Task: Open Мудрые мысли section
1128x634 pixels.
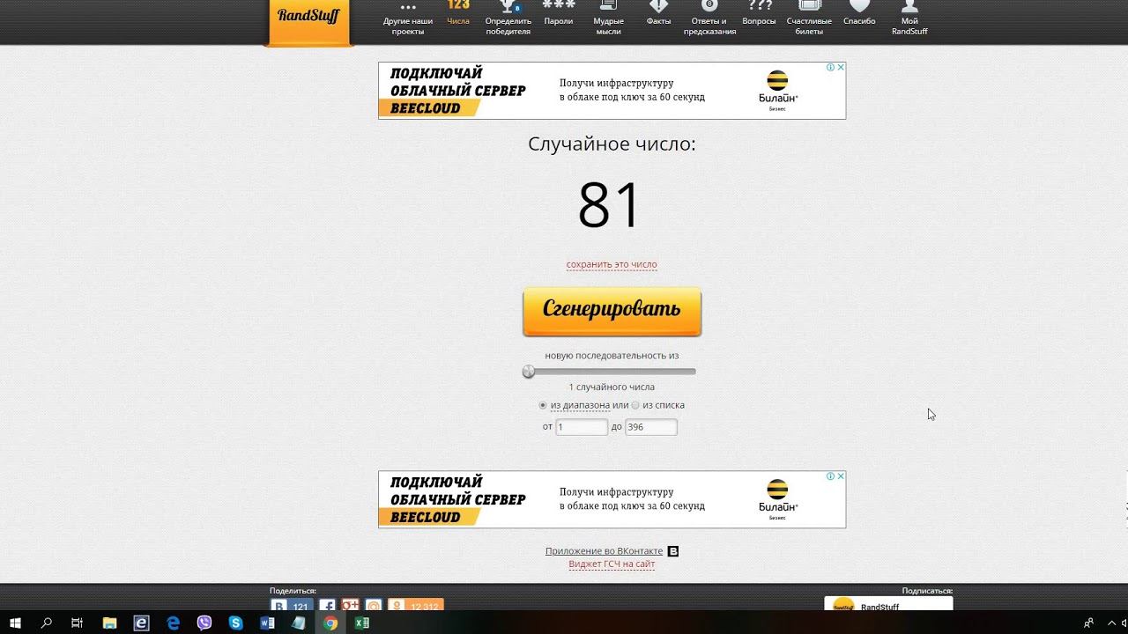Action: tap(609, 19)
